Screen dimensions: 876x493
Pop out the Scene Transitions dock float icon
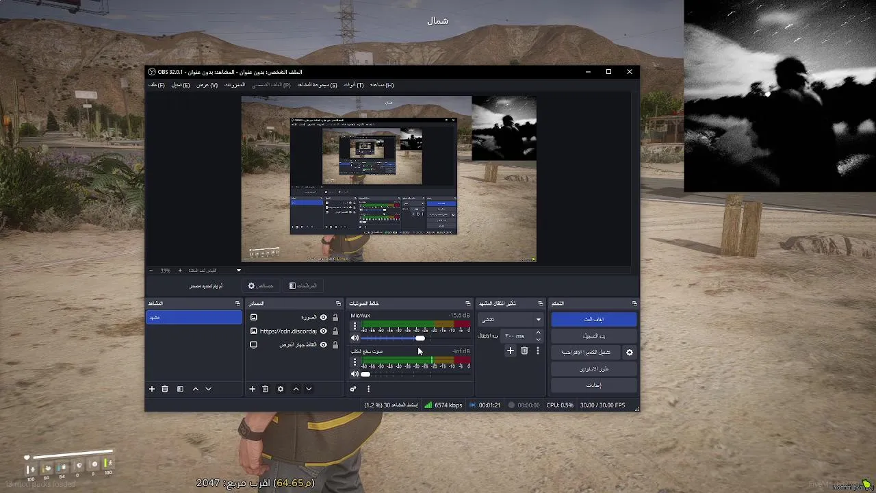tap(541, 303)
